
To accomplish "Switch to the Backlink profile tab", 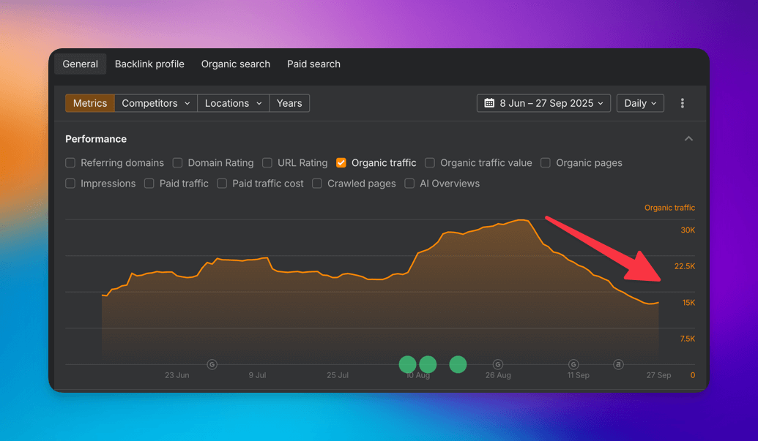I will [x=149, y=64].
